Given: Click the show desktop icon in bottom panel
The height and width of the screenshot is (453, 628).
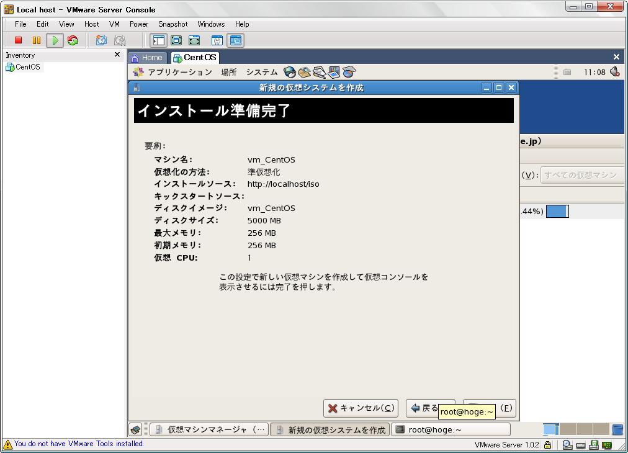Looking at the screenshot, I should [x=136, y=430].
